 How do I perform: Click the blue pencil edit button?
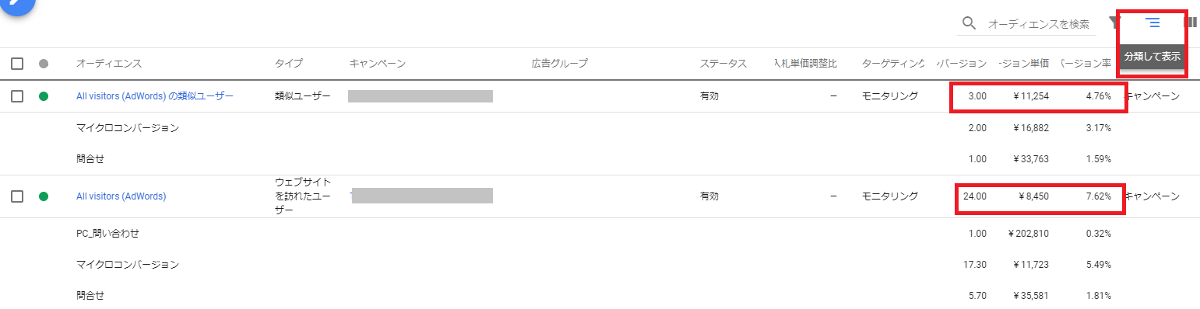[19, 4]
